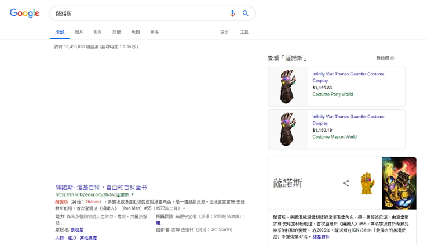Open Thanos comic image in knowledge panel

pos(399,183)
